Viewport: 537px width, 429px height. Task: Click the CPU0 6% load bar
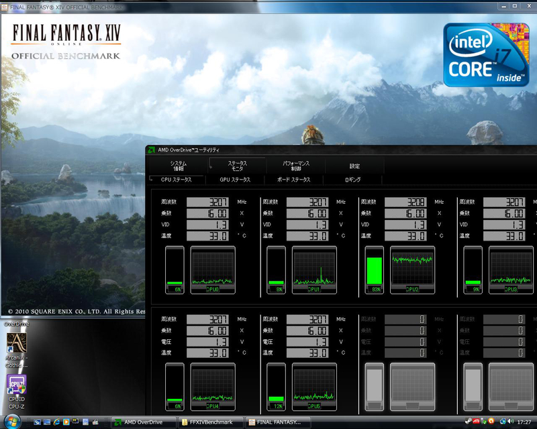175,269
